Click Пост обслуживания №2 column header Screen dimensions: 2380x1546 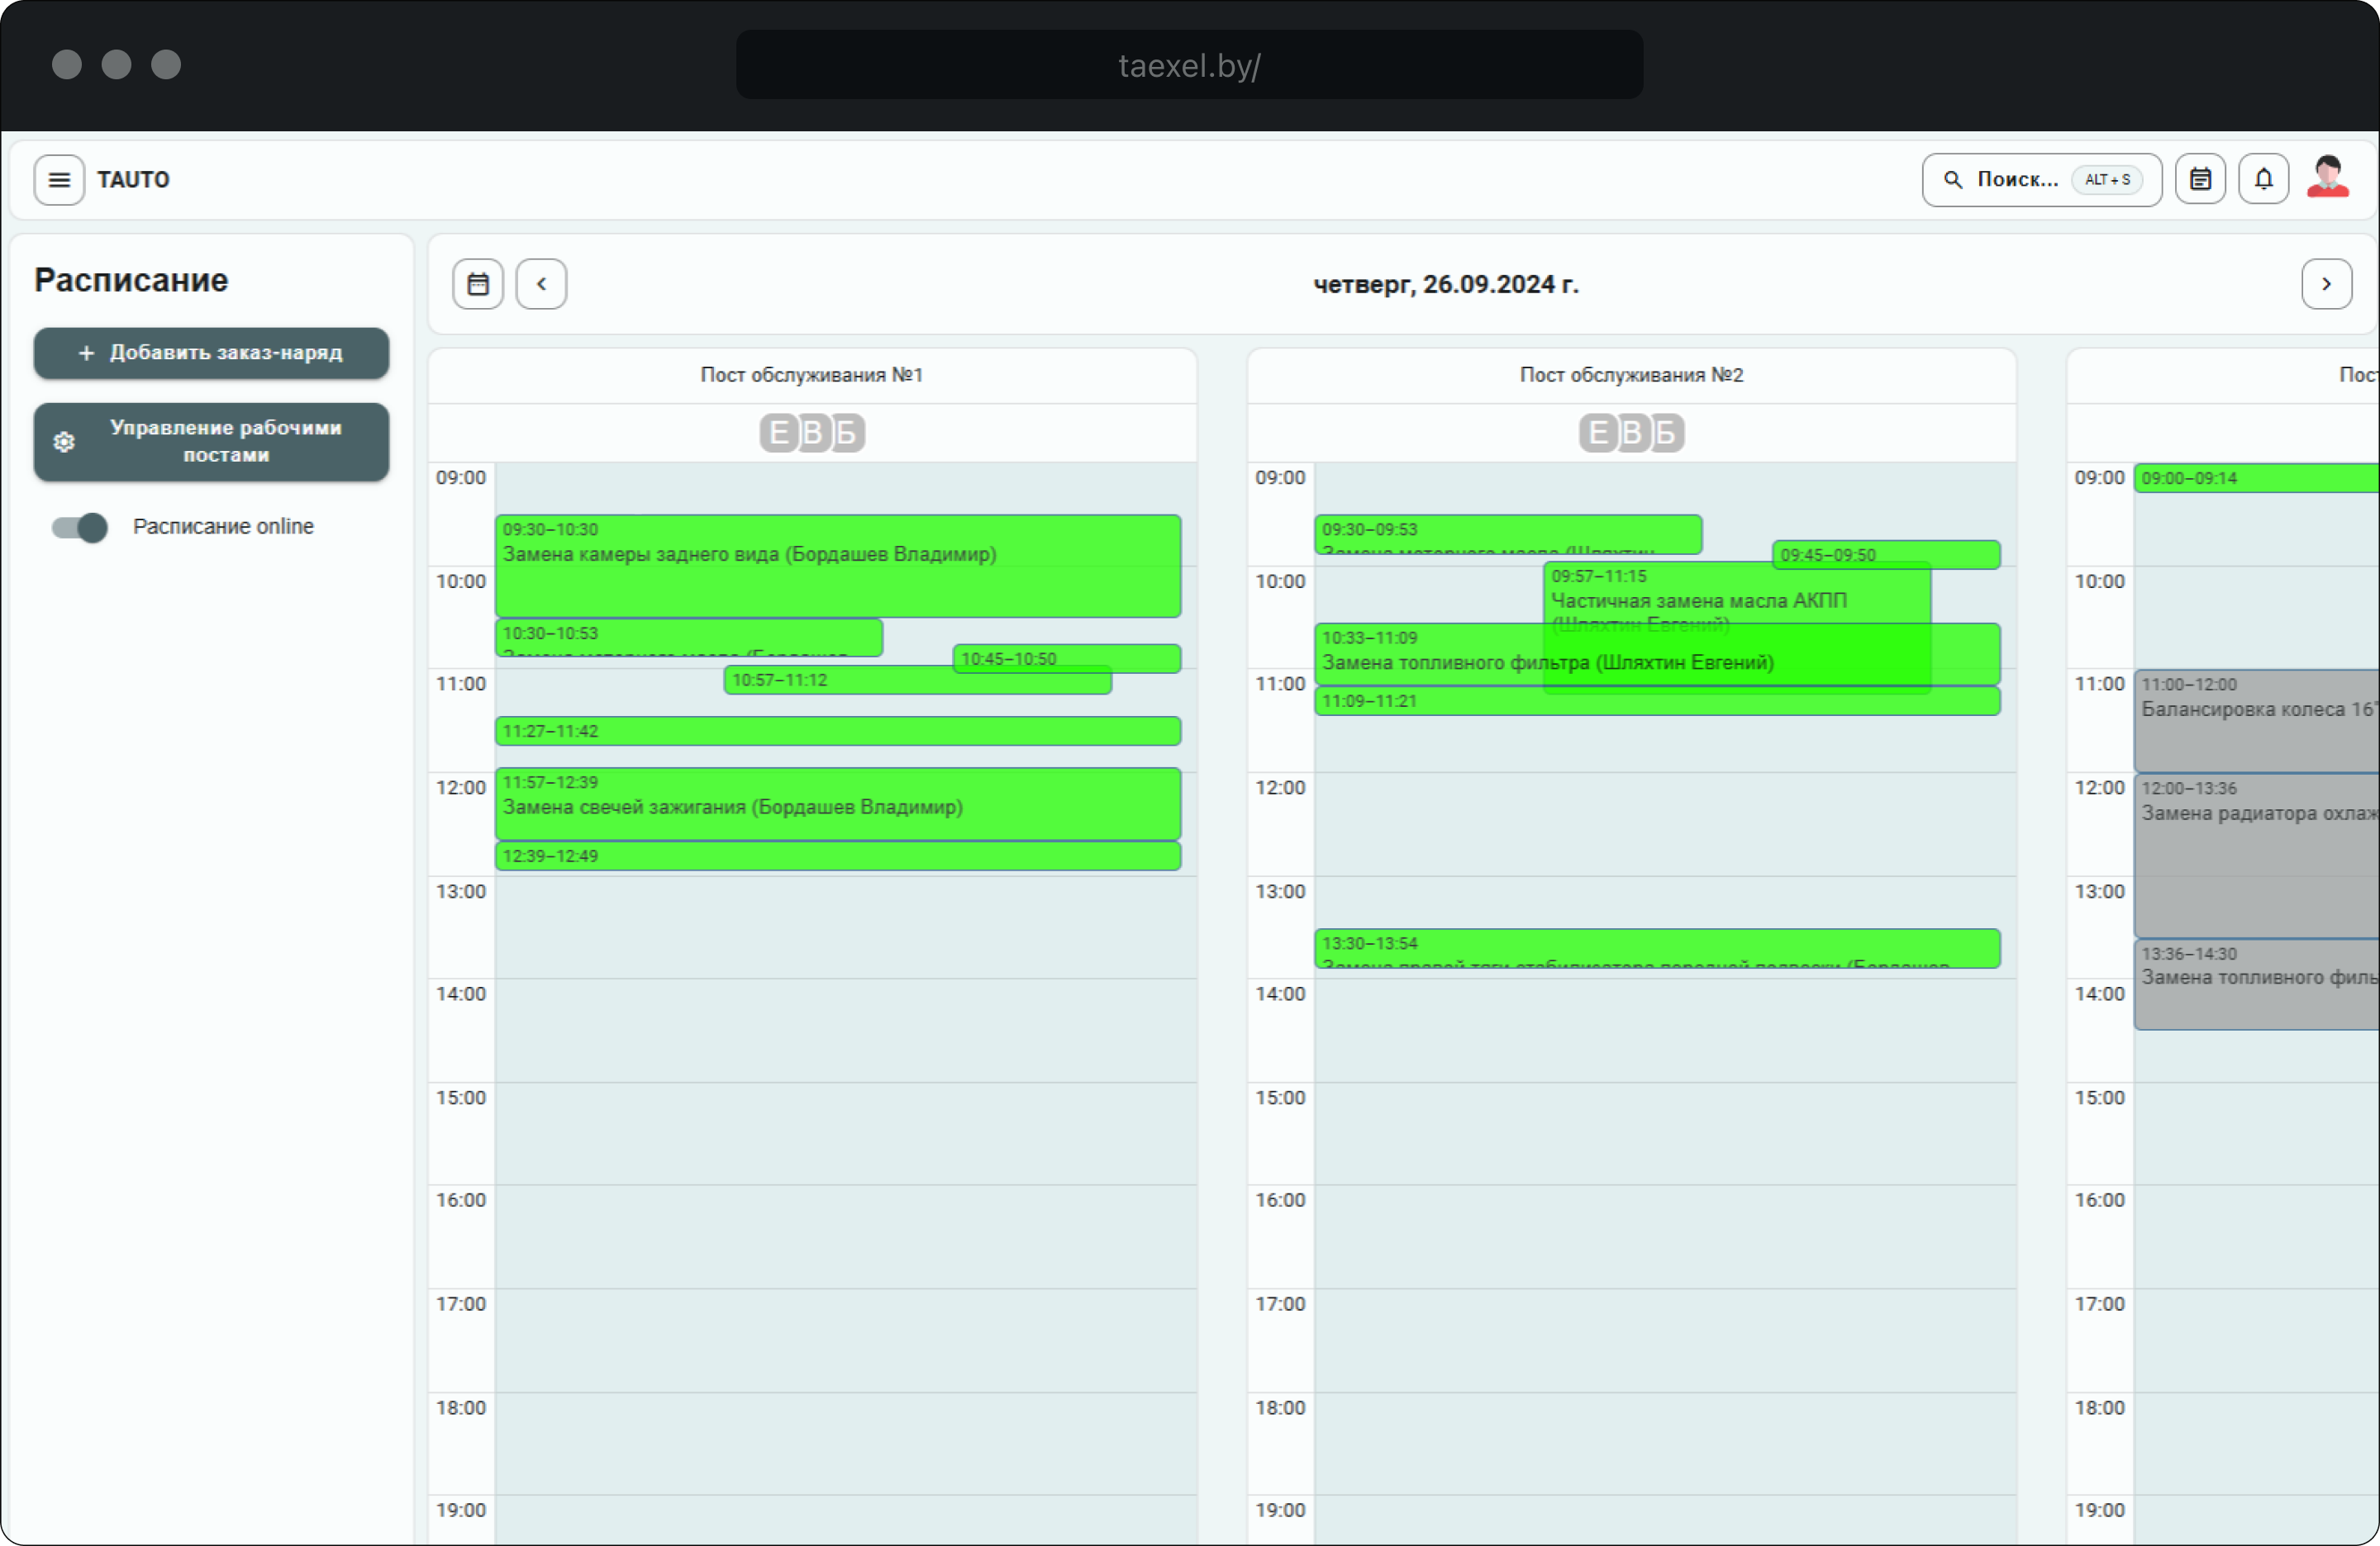(1631, 375)
